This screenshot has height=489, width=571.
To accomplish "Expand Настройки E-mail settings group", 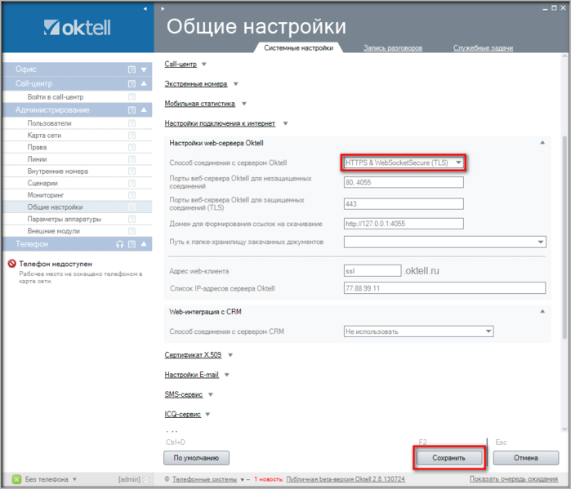I will 226,375.
